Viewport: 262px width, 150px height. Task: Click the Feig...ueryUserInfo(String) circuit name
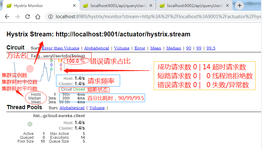click(x=58, y=56)
